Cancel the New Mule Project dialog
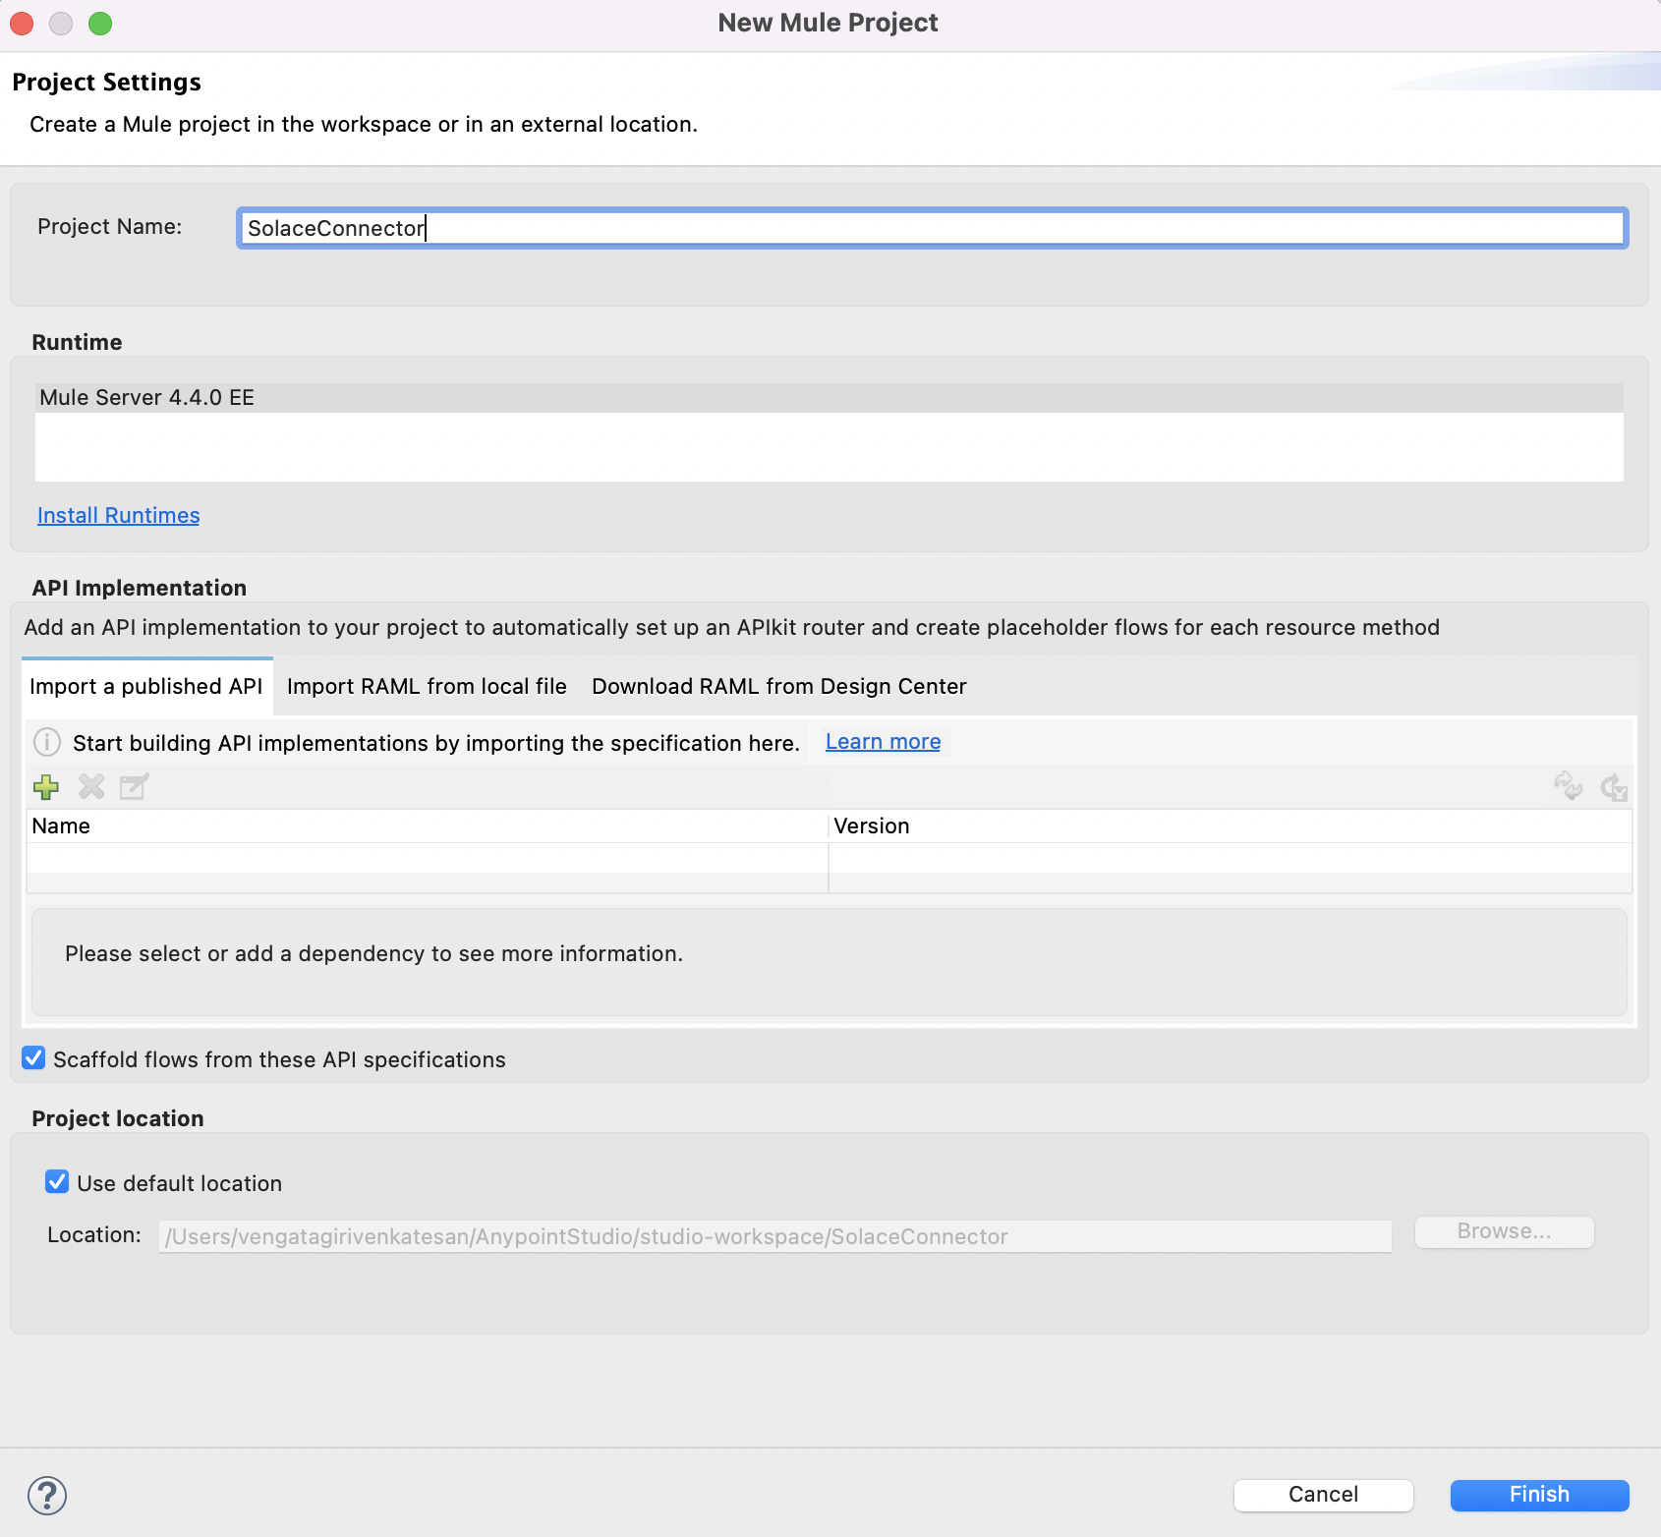 (x=1323, y=1495)
